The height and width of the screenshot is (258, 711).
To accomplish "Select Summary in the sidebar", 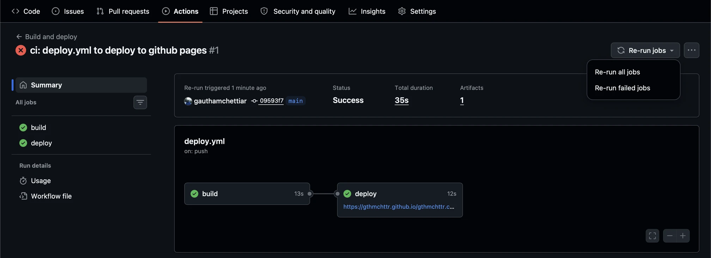I will (x=81, y=85).
